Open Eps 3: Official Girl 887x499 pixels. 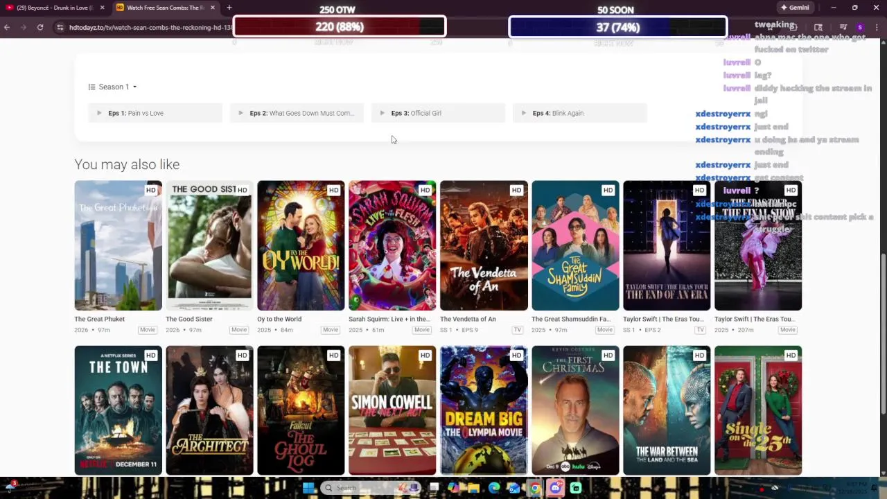click(x=438, y=113)
